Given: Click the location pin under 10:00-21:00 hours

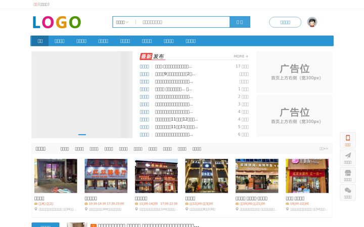Looking at the screenshot, I should click(237, 209).
